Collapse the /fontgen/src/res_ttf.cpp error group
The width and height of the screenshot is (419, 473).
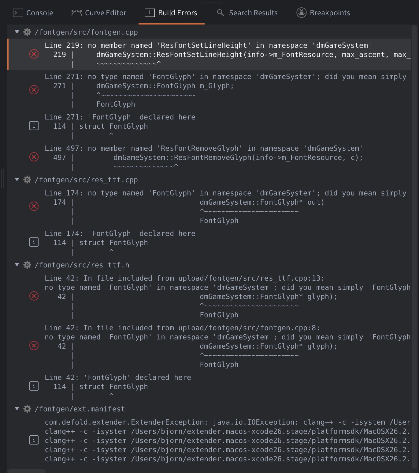pyautogui.click(x=17, y=180)
